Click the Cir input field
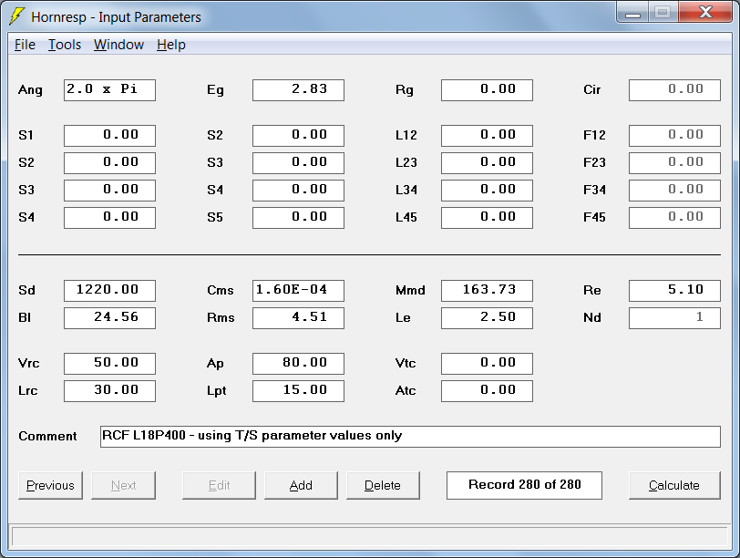 coord(675,90)
